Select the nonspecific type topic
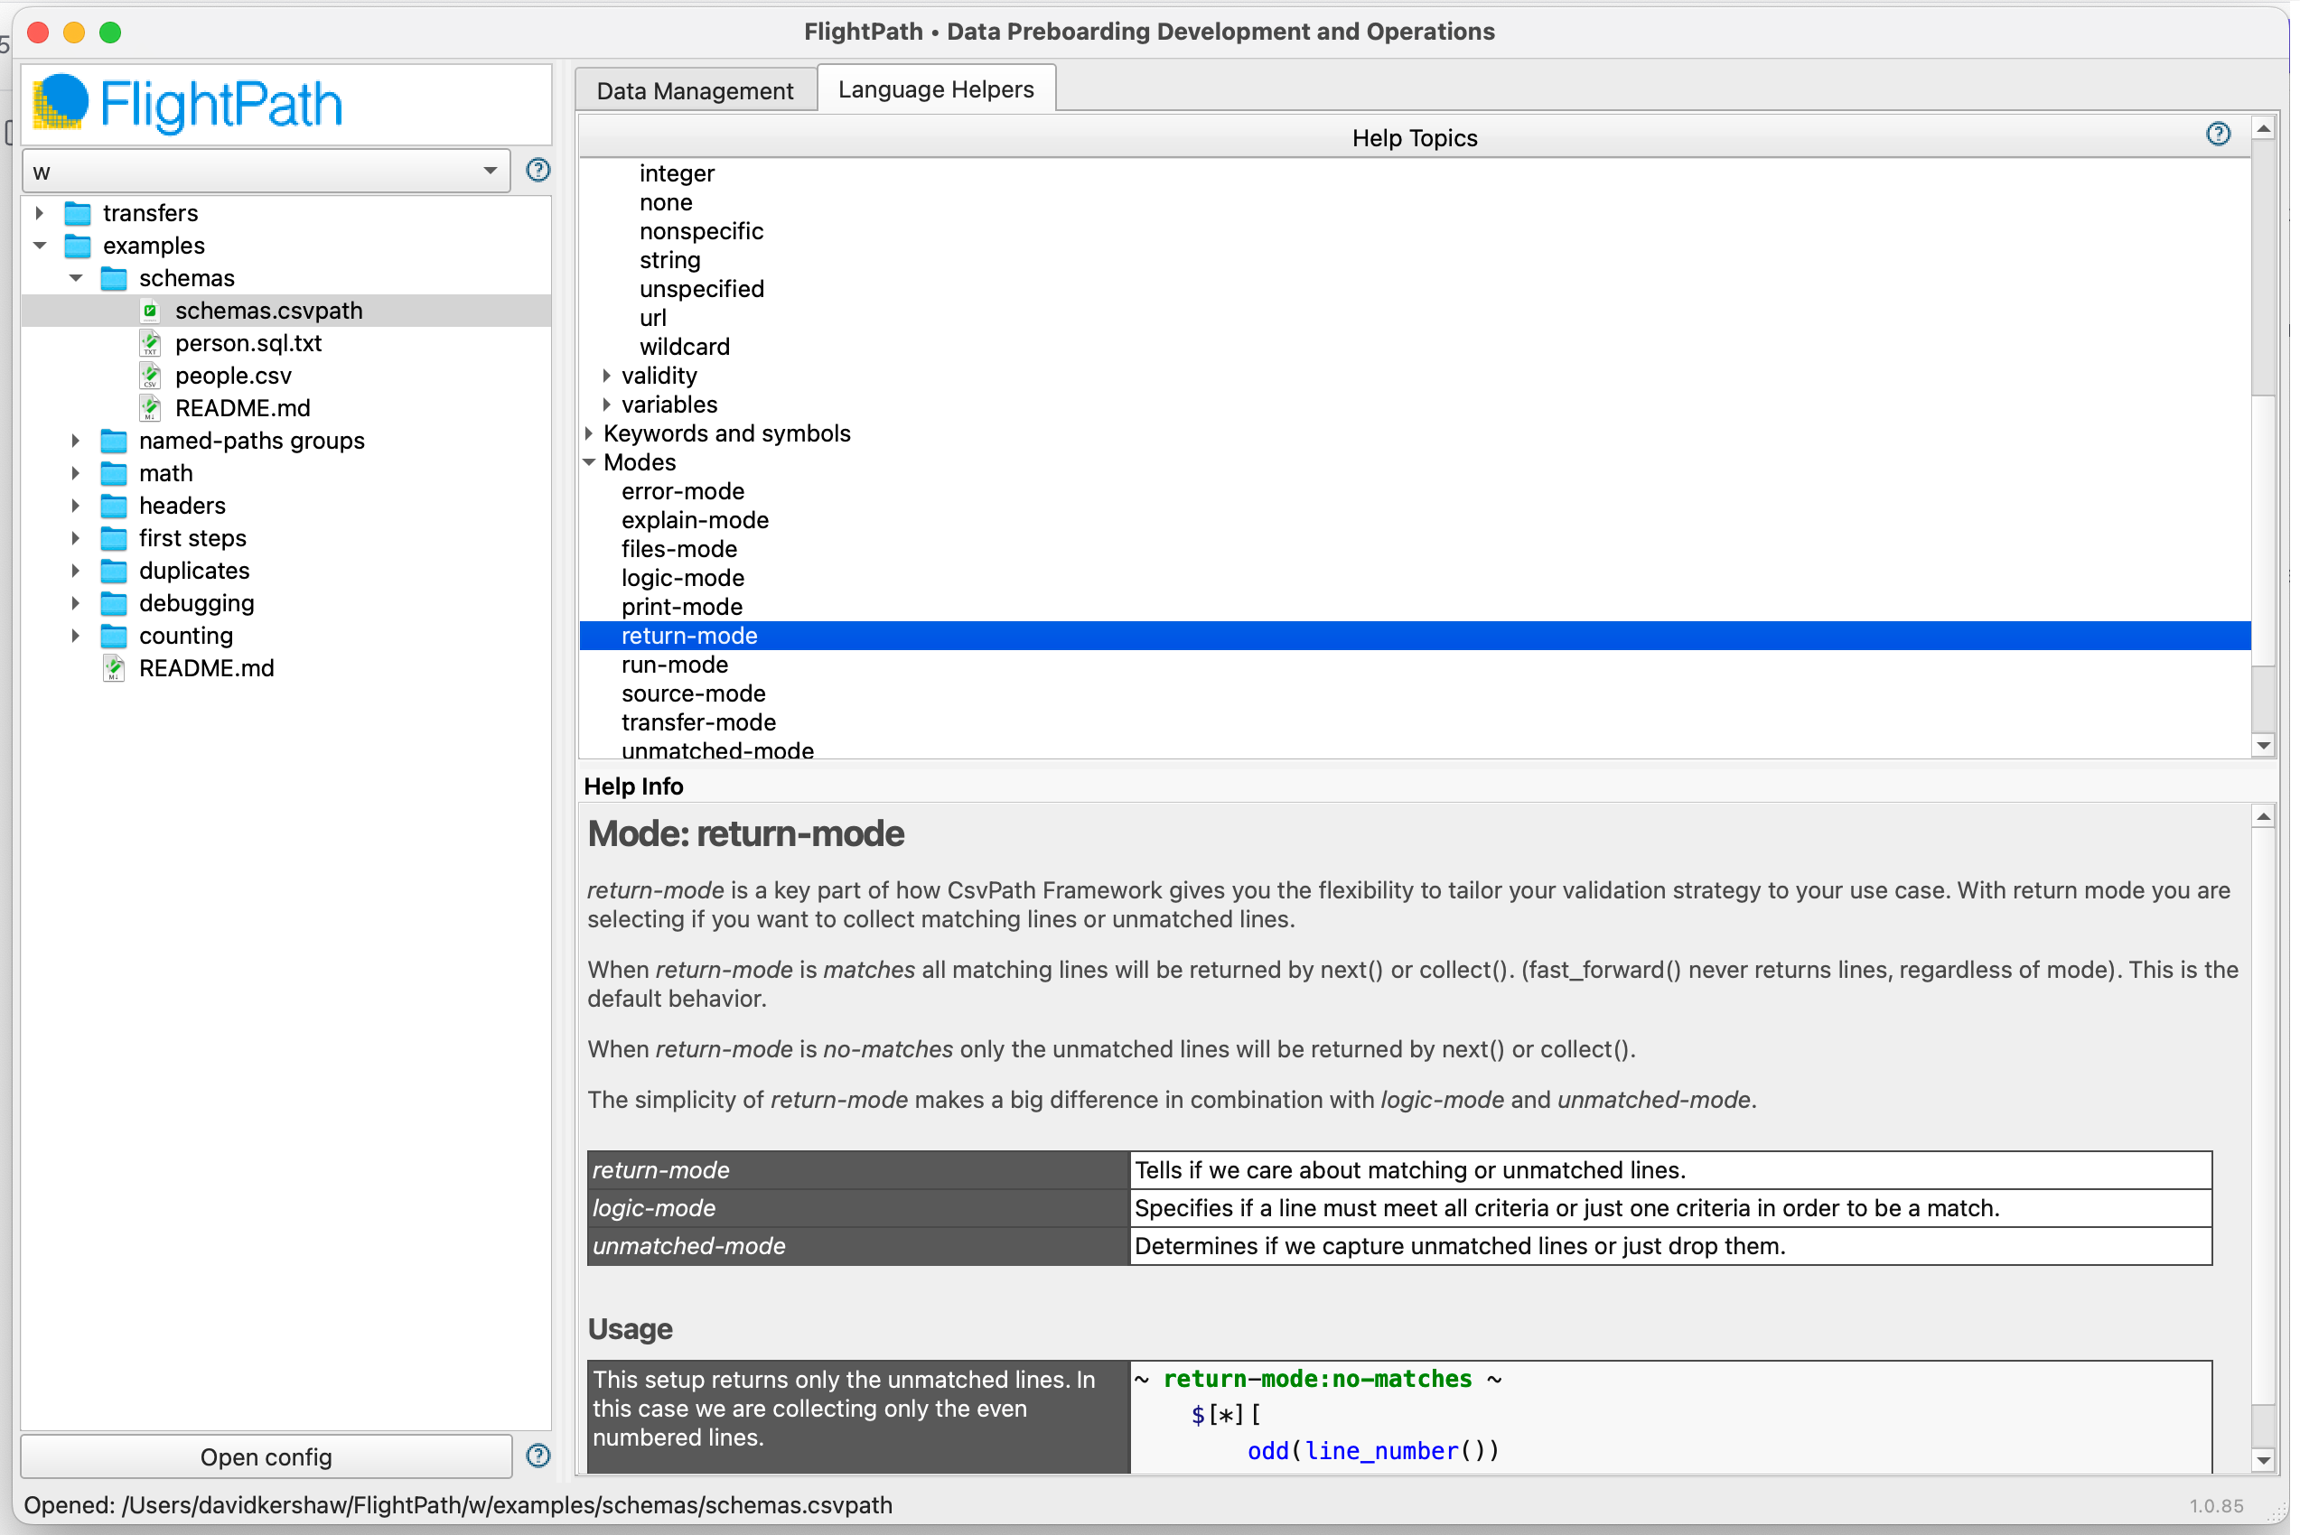This screenshot has width=2300, height=1535. pos(704,231)
